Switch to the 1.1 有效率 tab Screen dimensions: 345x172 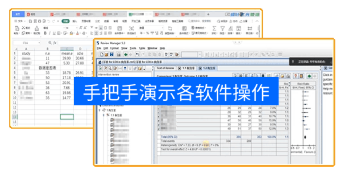click(x=187, y=68)
